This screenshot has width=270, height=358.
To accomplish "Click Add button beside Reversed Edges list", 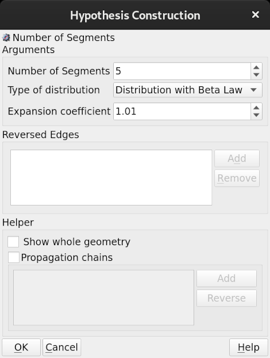I will (x=237, y=158).
